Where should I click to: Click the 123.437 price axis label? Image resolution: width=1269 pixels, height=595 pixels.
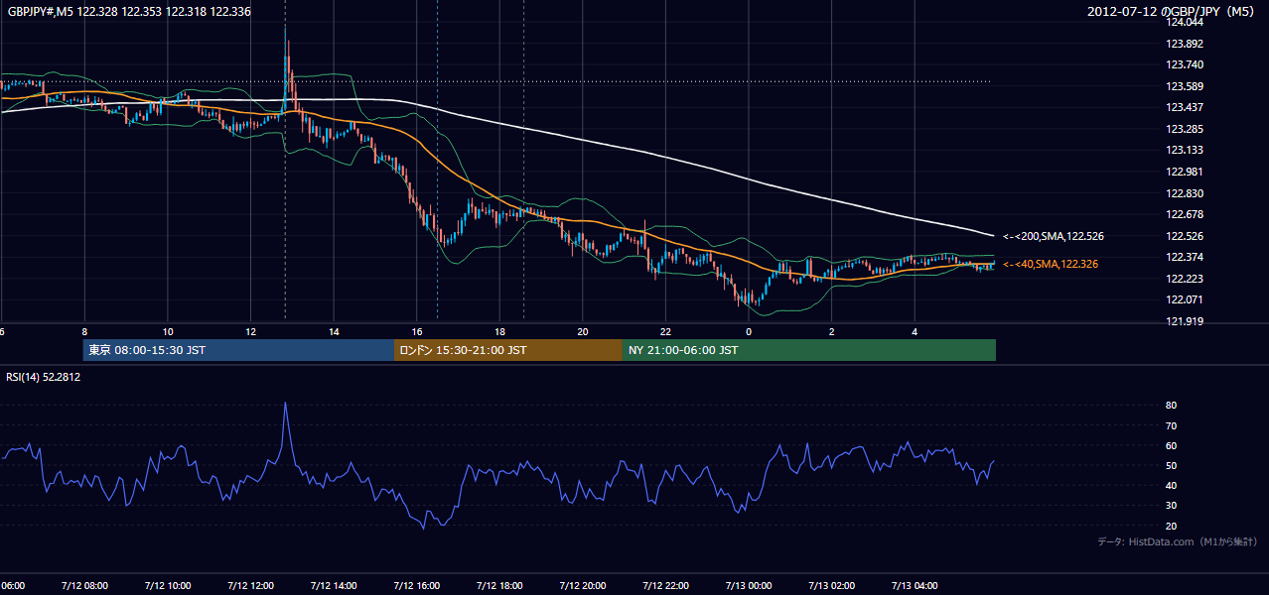(x=1185, y=107)
